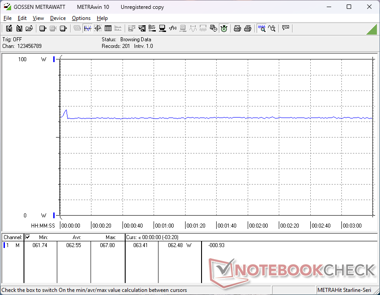Click the lower blue Y-axis marker at 0 W
Screen dimensions: 380x295
(x=54, y=215)
